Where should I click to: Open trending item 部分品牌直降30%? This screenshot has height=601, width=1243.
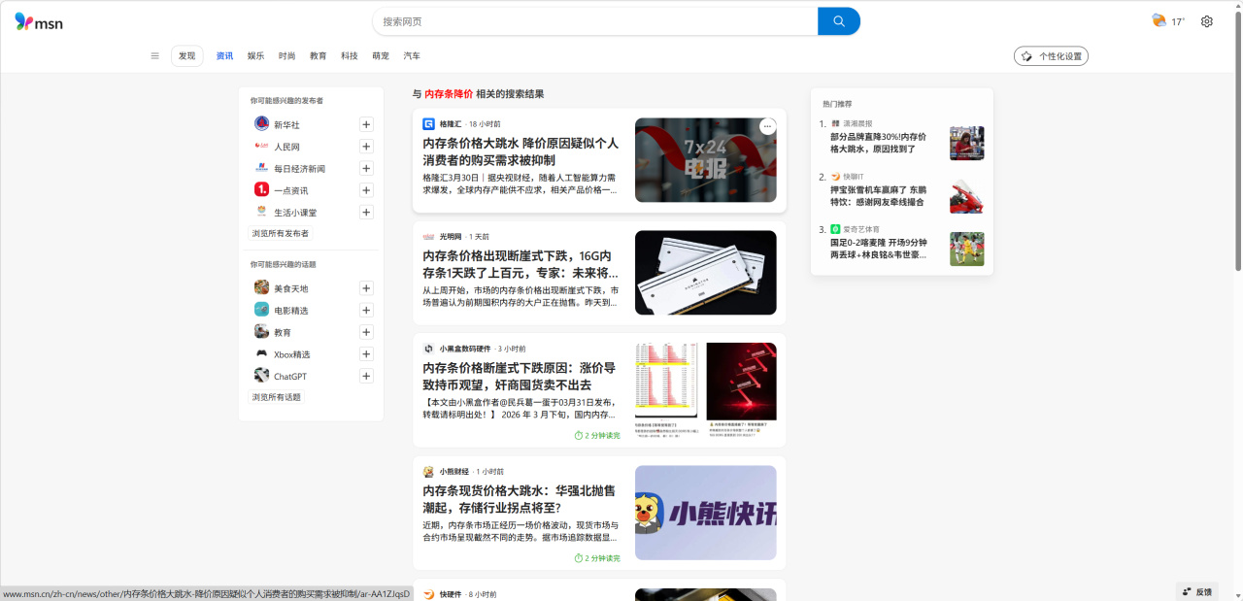pyautogui.click(x=878, y=143)
